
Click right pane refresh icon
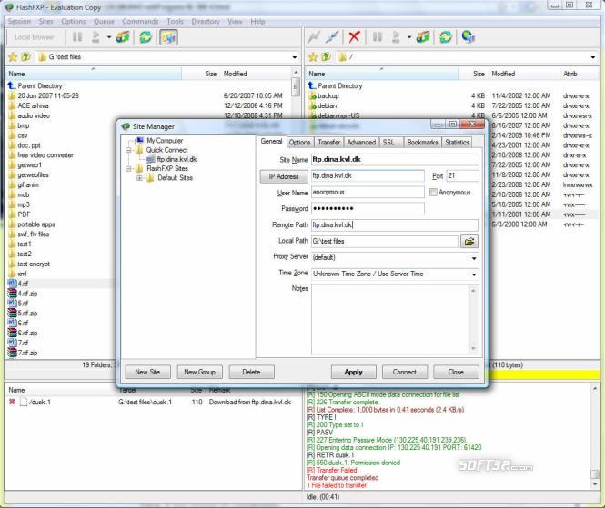[446, 37]
